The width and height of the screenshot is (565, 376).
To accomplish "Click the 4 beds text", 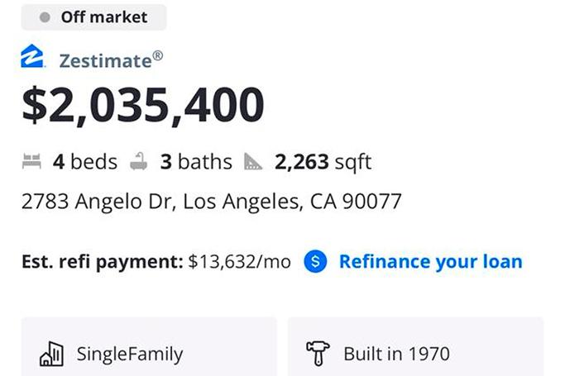I will click(85, 161).
